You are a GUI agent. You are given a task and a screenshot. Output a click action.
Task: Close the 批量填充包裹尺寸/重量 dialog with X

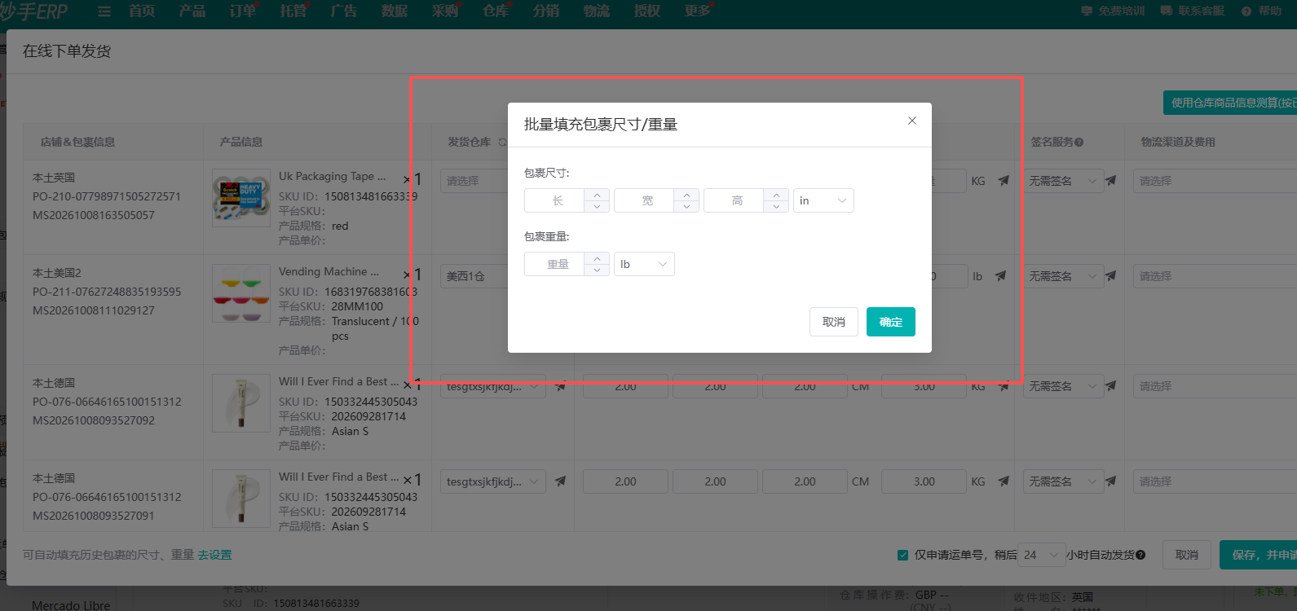[x=912, y=121]
